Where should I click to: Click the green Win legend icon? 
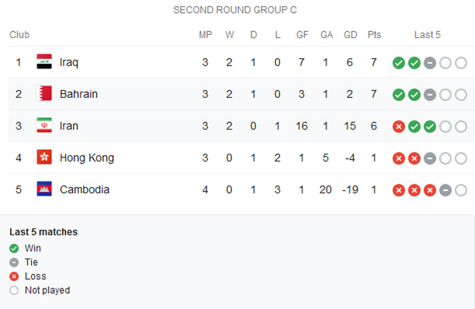point(14,249)
